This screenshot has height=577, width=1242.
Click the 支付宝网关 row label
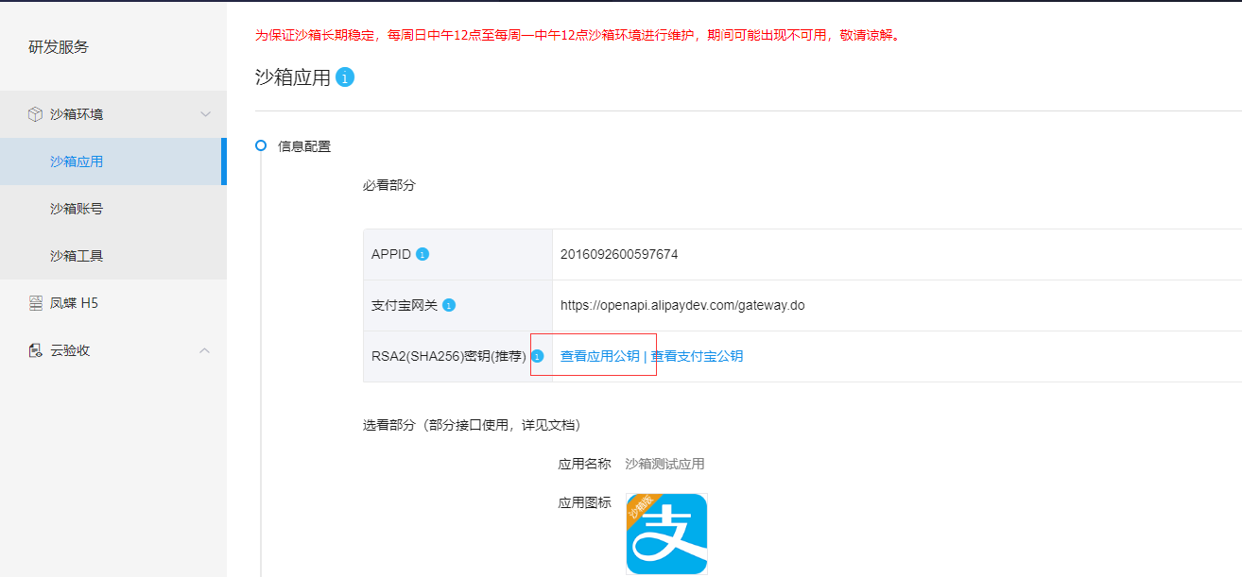pyautogui.click(x=405, y=305)
